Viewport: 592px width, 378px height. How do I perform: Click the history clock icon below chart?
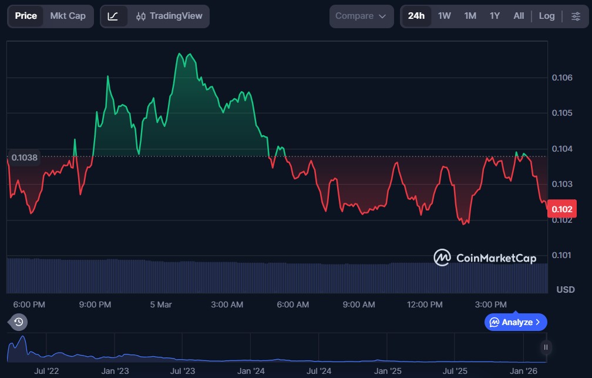[x=18, y=322]
